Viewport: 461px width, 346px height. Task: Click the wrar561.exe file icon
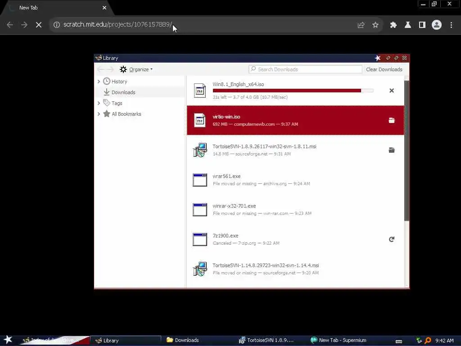tap(200, 180)
